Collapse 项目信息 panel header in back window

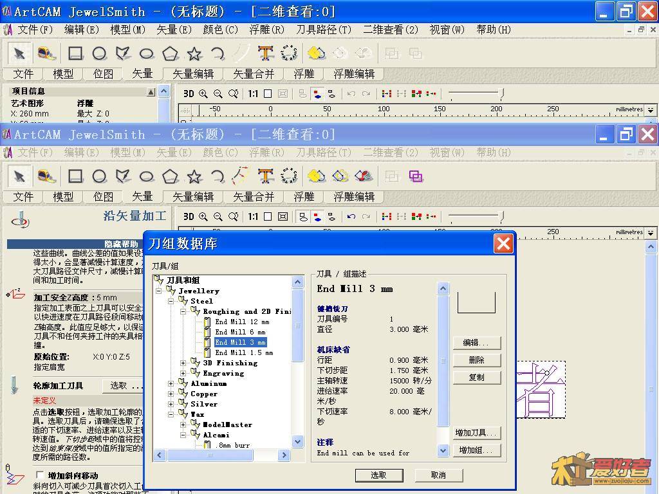coord(151,91)
